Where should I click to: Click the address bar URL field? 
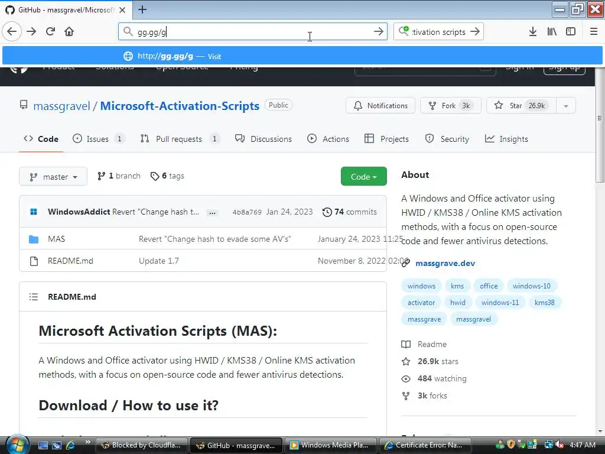[253, 31]
